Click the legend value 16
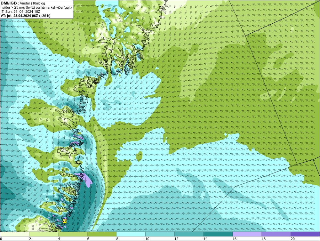Image resolution: width=320 pixels, height=241 pixels. pos(235,239)
